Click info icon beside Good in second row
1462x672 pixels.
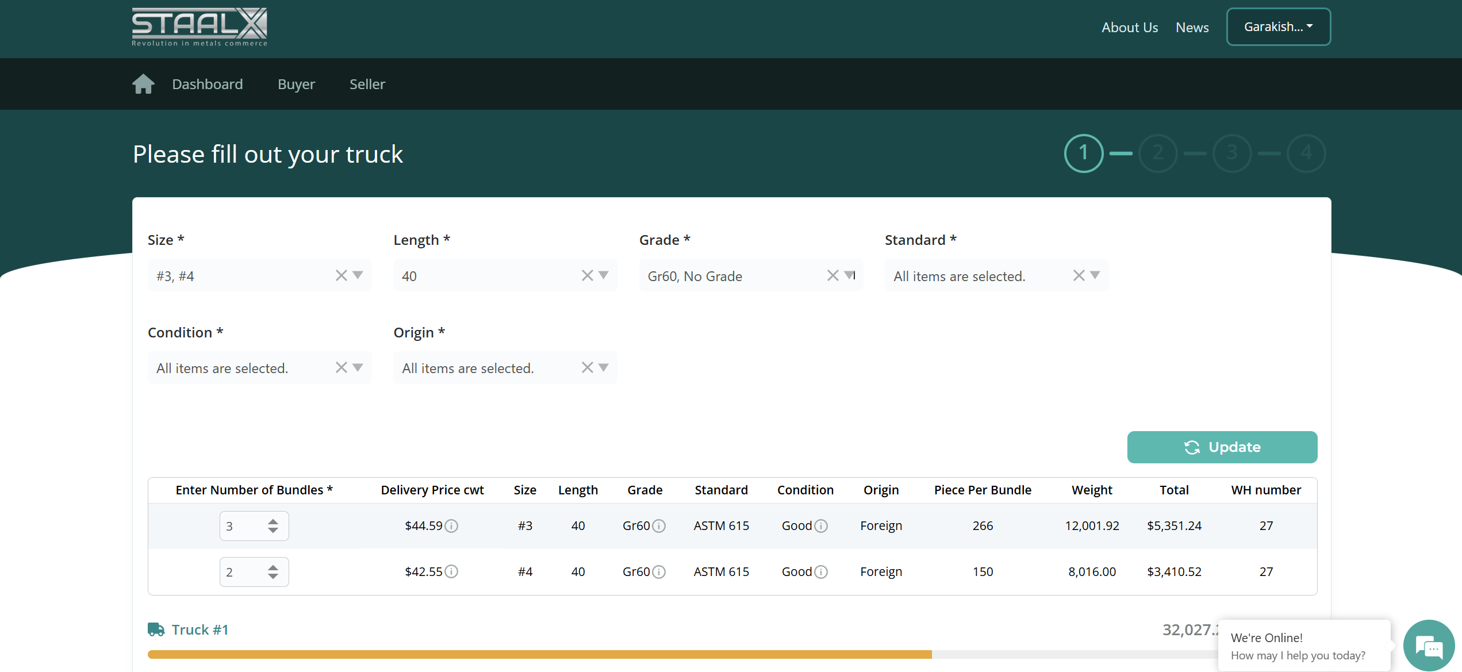(822, 572)
